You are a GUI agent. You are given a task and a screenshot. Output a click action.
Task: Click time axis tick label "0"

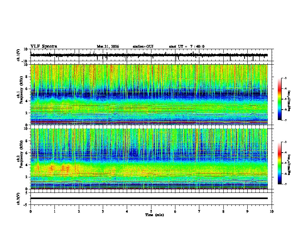pyautogui.click(x=31, y=211)
